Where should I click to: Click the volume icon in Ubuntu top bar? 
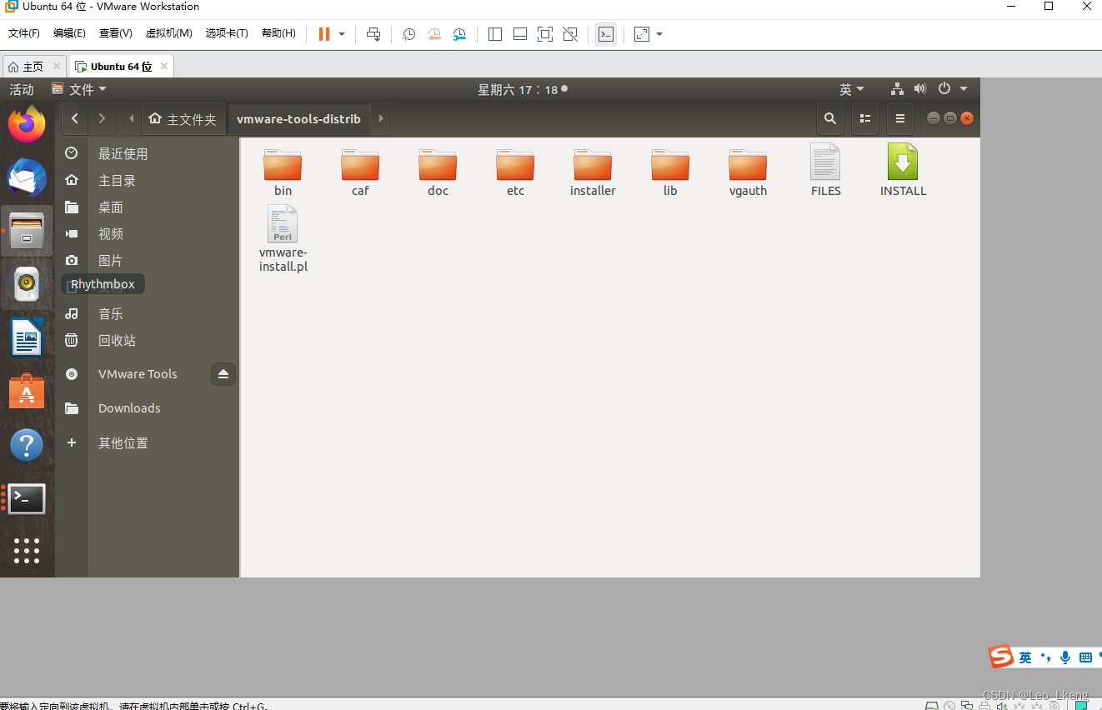920,88
